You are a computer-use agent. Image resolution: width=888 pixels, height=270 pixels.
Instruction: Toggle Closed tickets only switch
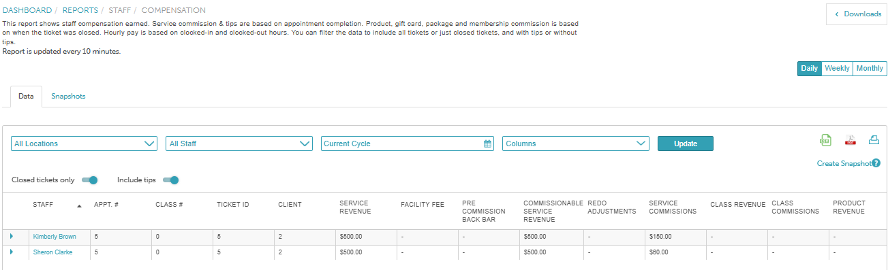tap(90, 180)
